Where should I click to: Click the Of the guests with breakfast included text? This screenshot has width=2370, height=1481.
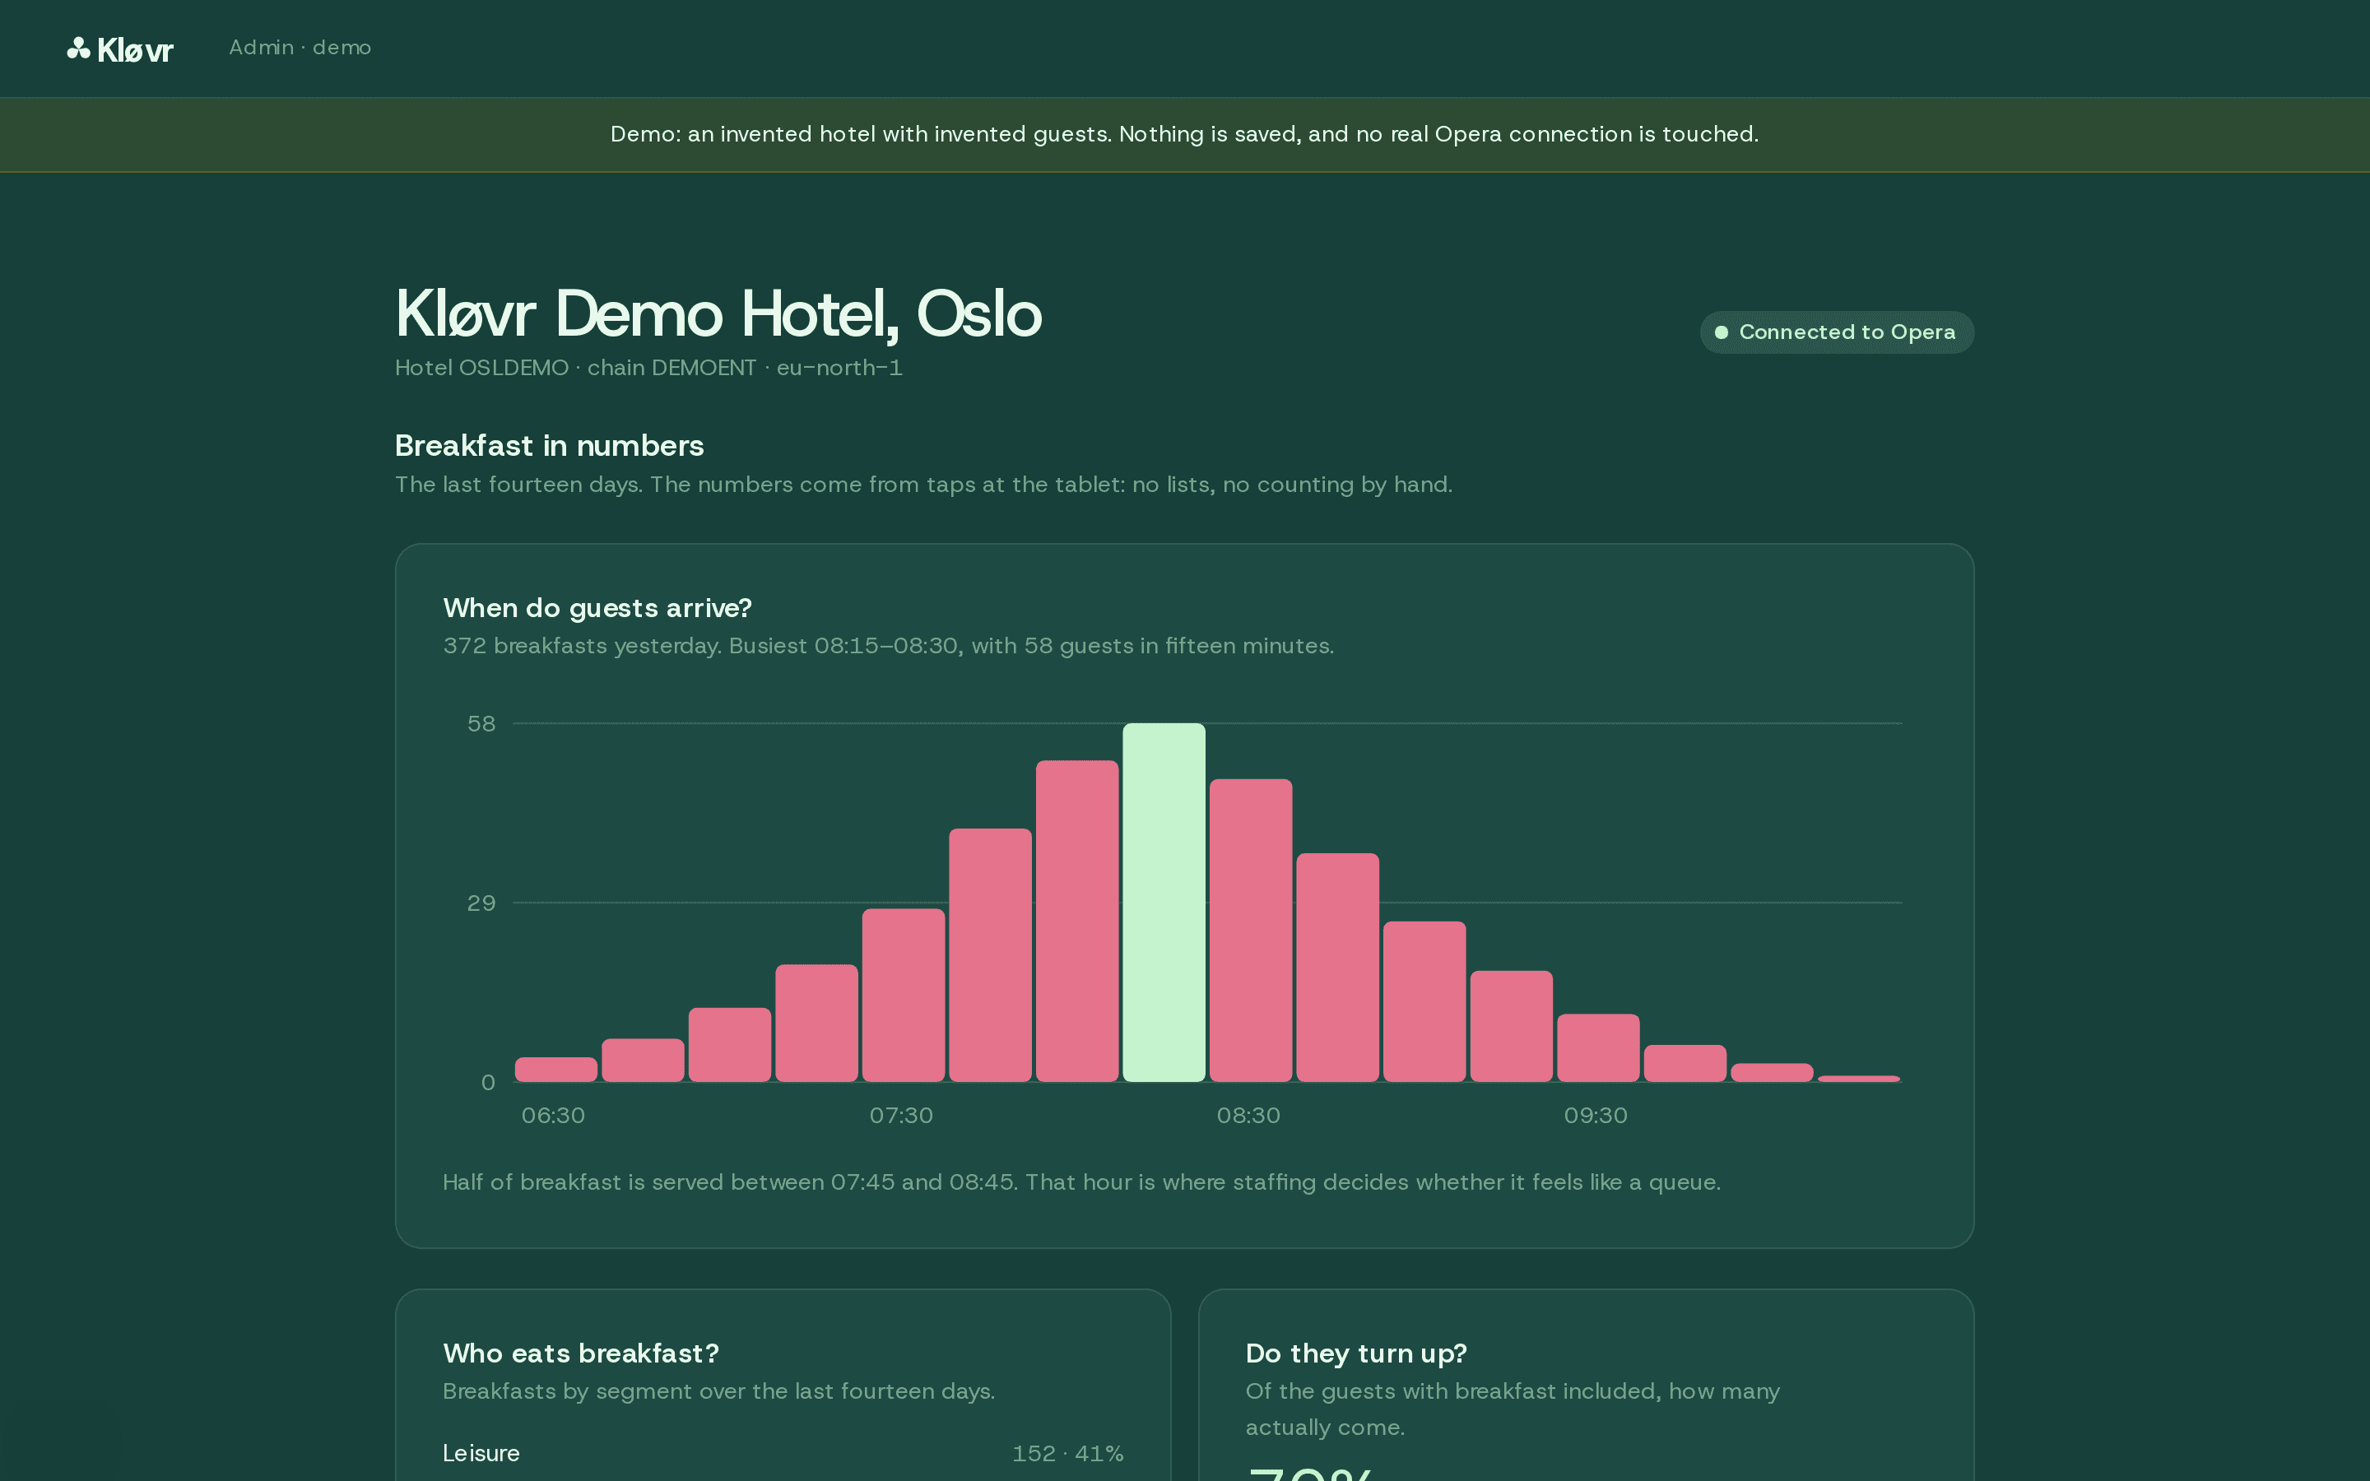pyautogui.click(x=1512, y=1409)
